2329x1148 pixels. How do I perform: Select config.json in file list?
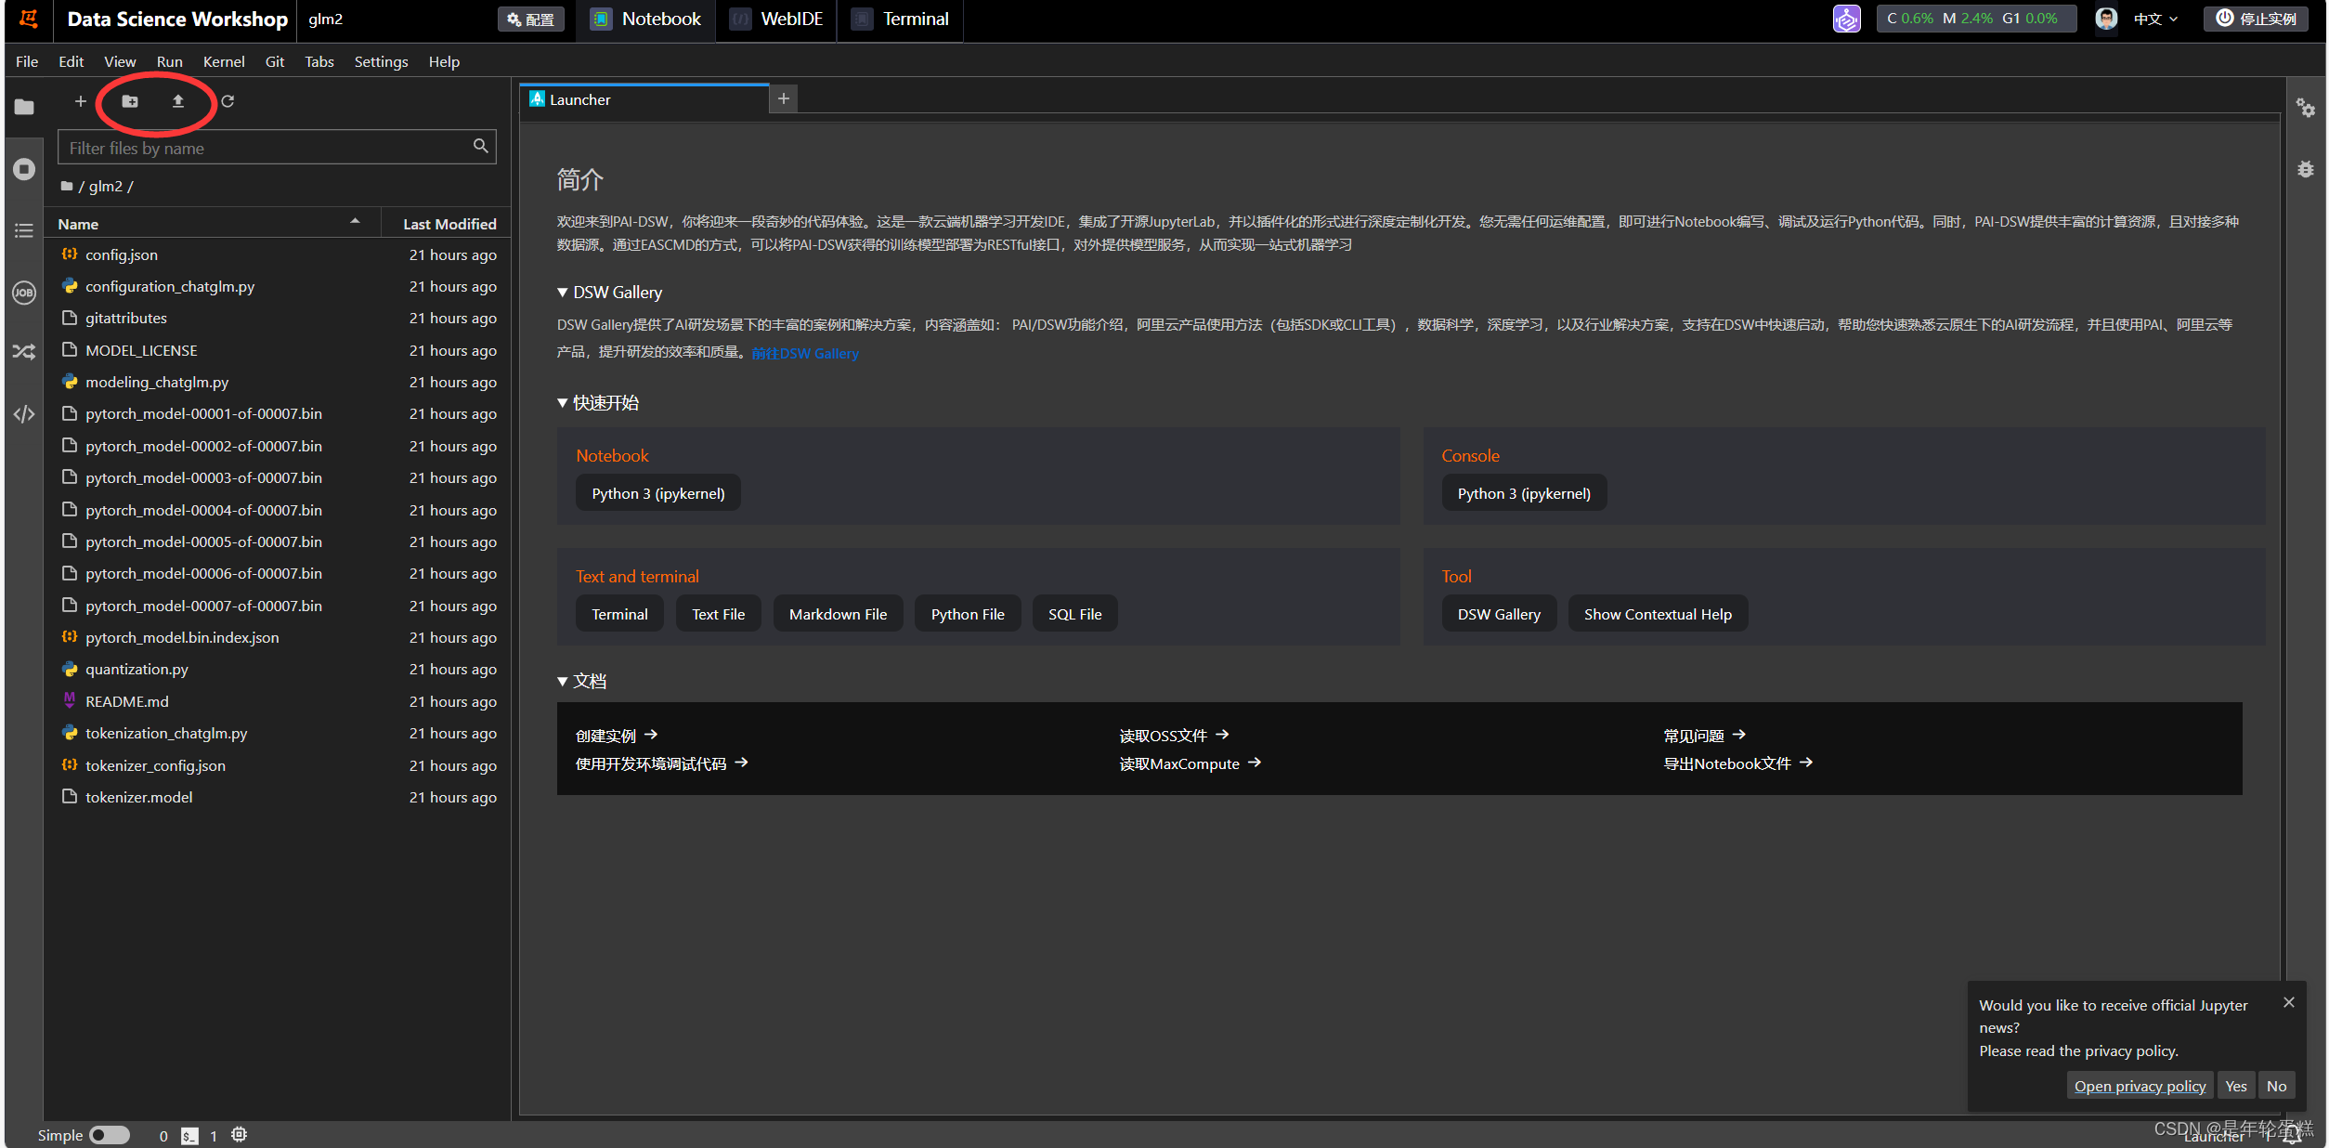point(279,254)
